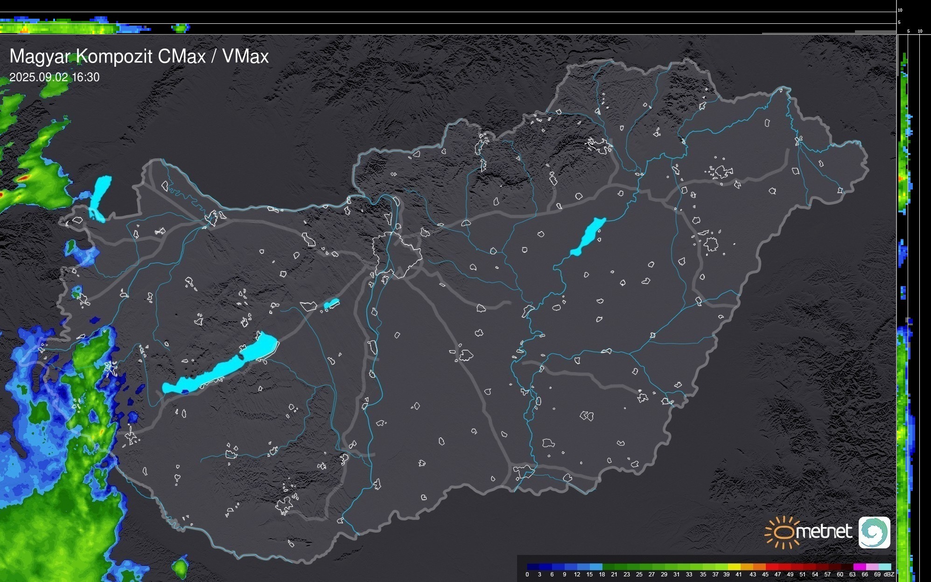931x582 pixels.
Task: Click the red 45 dBZ legend swatch
Action: [x=771, y=567]
